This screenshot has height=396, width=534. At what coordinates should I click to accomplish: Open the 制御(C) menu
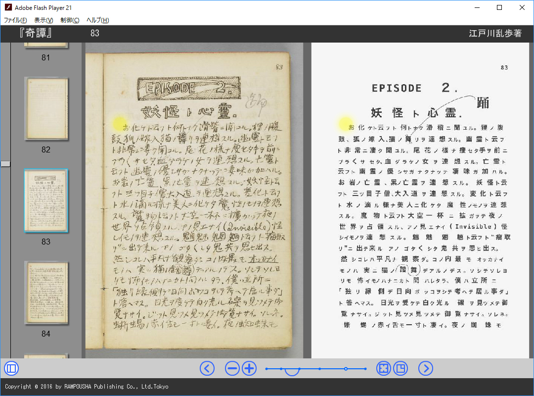click(x=70, y=20)
